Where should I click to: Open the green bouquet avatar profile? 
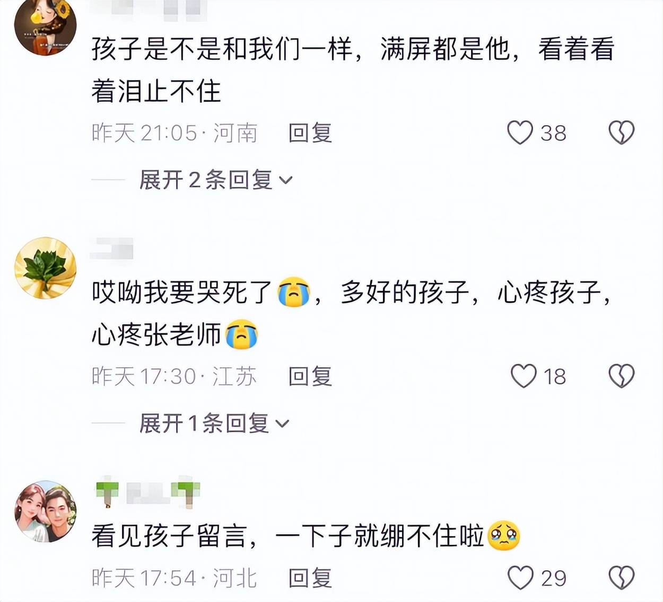coord(45,268)
